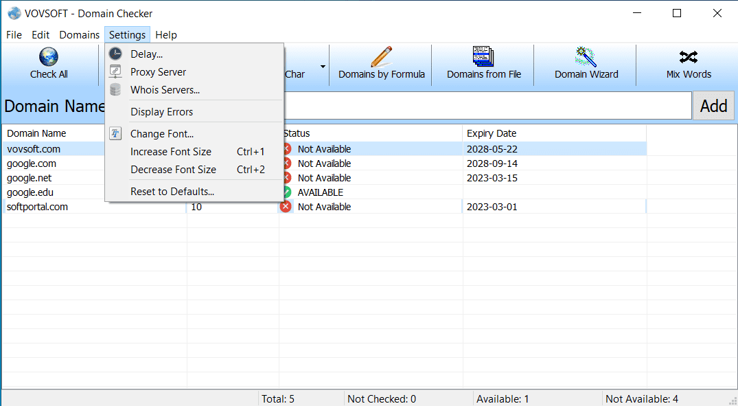Choose Change Font... menu entry
Screen dimensions: 738x406
point(194,134)
